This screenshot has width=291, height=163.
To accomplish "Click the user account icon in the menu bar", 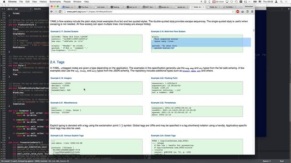I will (x=276, y=2).
